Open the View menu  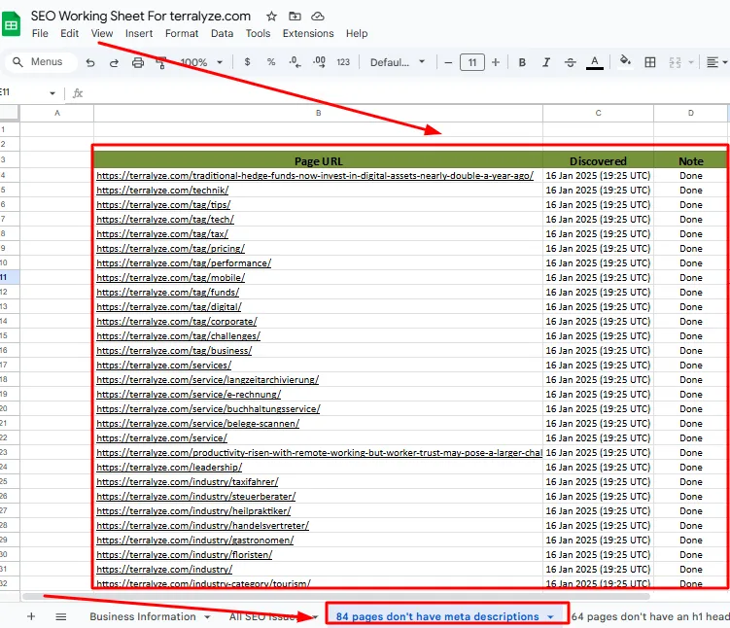coord(102,33)
